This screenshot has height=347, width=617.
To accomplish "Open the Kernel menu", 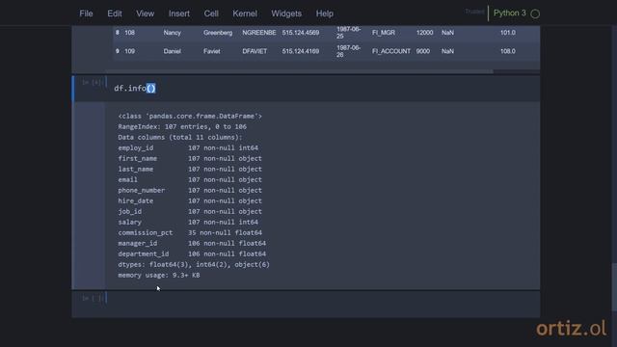I will pyautogui.click(x=245, y=13).
